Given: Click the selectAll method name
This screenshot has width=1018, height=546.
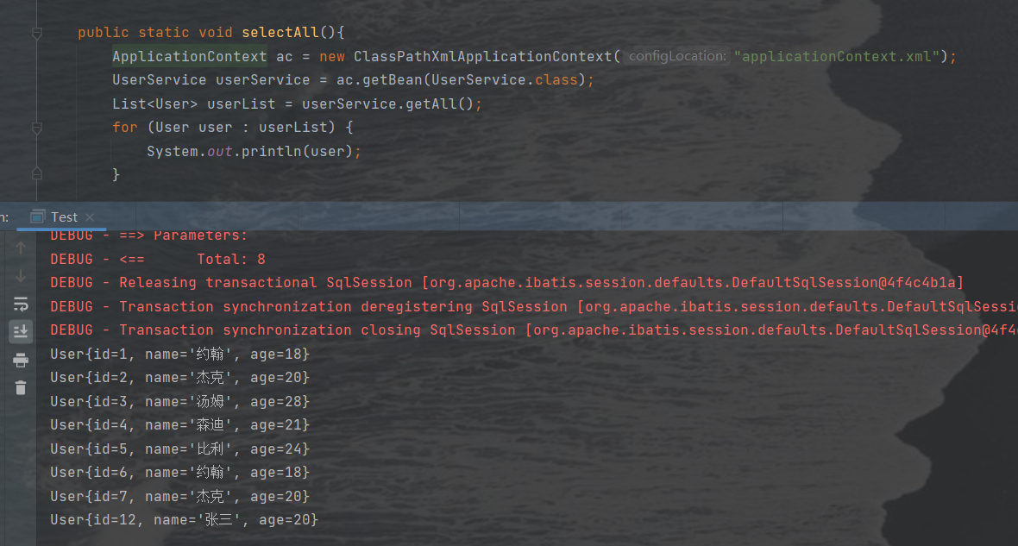Looking at the screenshot, I should click(x=280, y=32).
